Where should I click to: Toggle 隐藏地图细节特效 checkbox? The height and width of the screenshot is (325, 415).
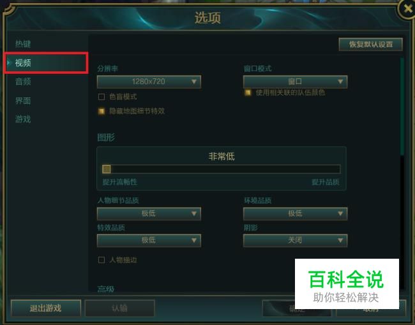102,112
